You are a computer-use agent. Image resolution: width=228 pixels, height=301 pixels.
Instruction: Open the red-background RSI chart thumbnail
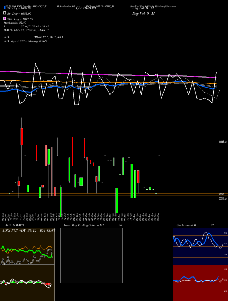point(200,283)
